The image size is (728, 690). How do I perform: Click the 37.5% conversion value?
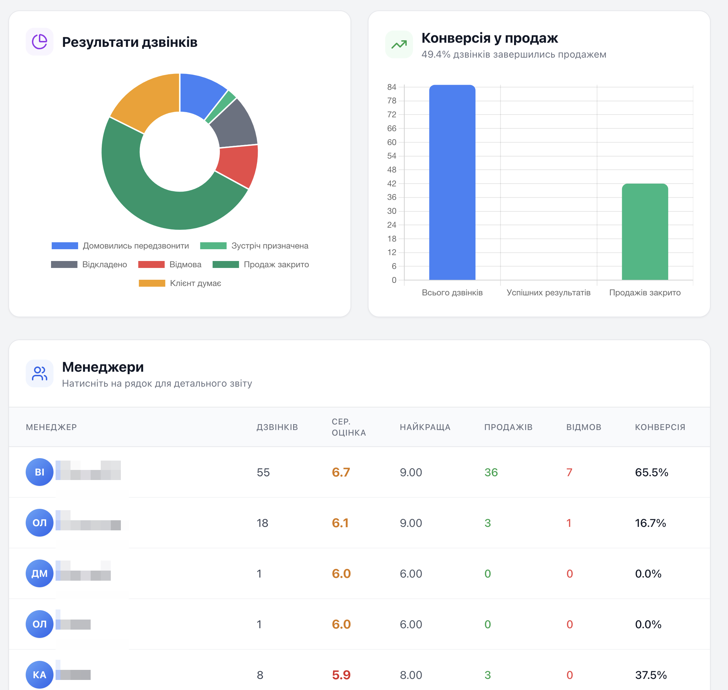[x=651, y=675]
